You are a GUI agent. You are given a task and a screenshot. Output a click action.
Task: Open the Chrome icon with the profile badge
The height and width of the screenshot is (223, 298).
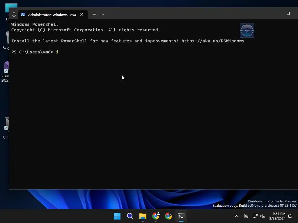156,216
